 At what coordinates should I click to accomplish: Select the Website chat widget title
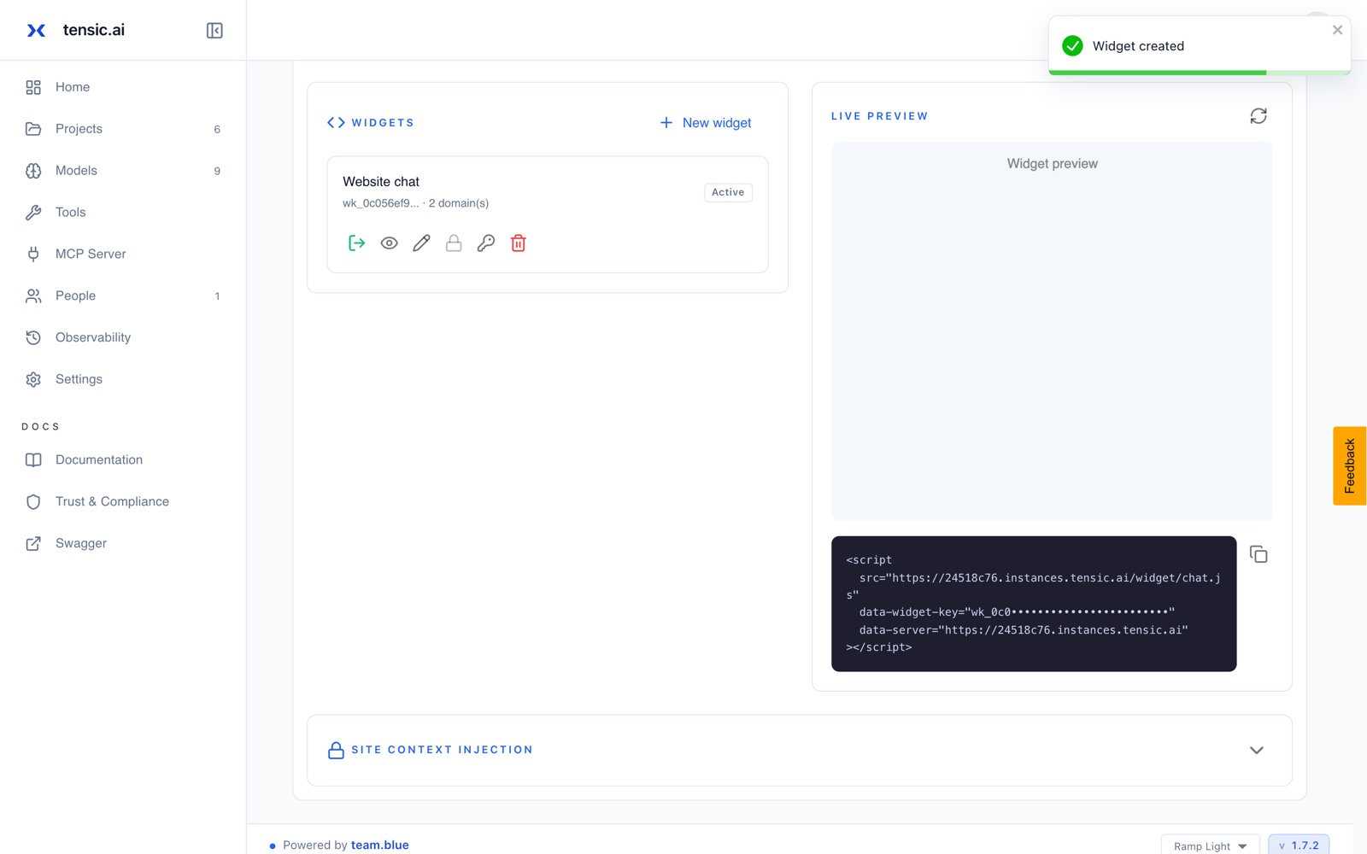[381, 182]
